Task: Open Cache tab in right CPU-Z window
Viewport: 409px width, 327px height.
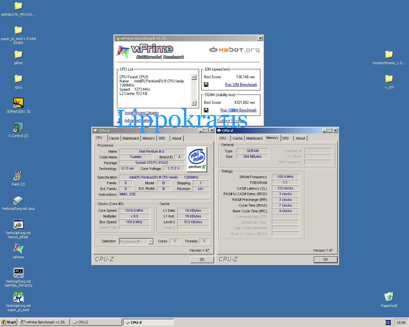Action: [x=237, y=138]
